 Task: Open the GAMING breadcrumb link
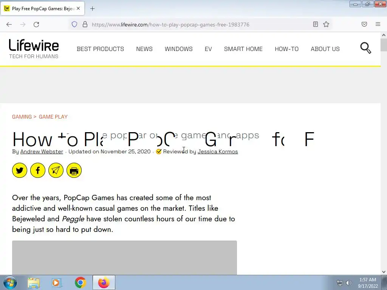click(22, 117)
